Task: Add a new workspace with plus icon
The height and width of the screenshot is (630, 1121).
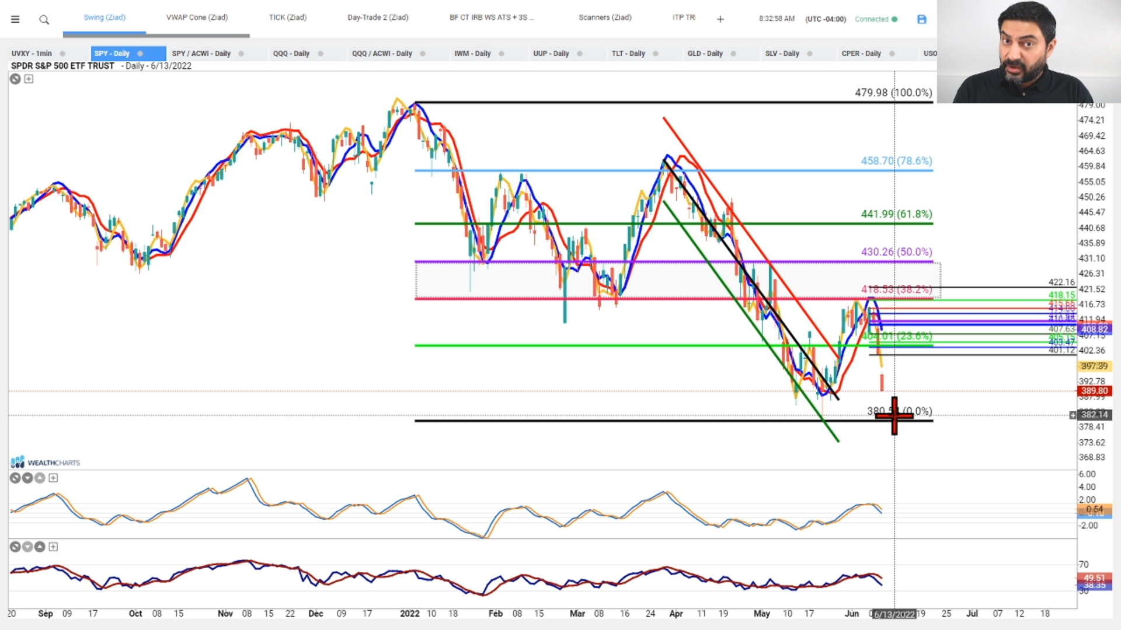Action: (720, 19)
